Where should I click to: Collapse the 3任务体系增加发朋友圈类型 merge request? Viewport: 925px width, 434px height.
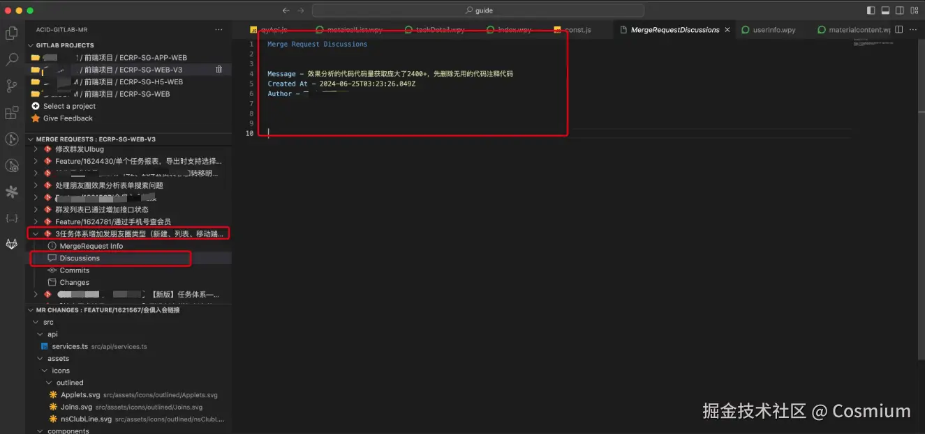[36, 234]
